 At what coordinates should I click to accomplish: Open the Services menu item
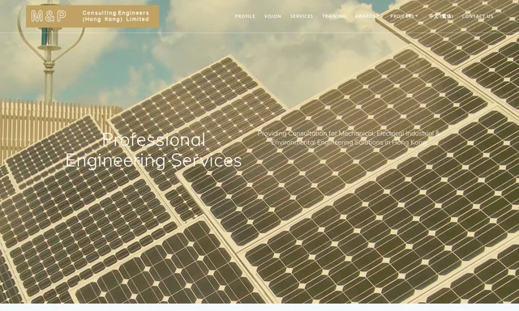pos(301,16)
